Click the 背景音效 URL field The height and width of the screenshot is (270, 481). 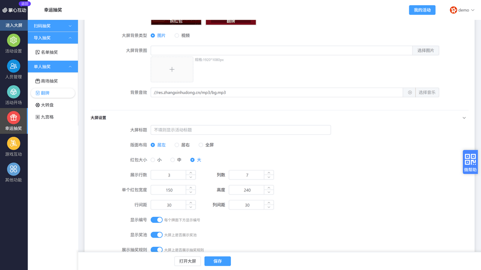(x=277, y=92)
